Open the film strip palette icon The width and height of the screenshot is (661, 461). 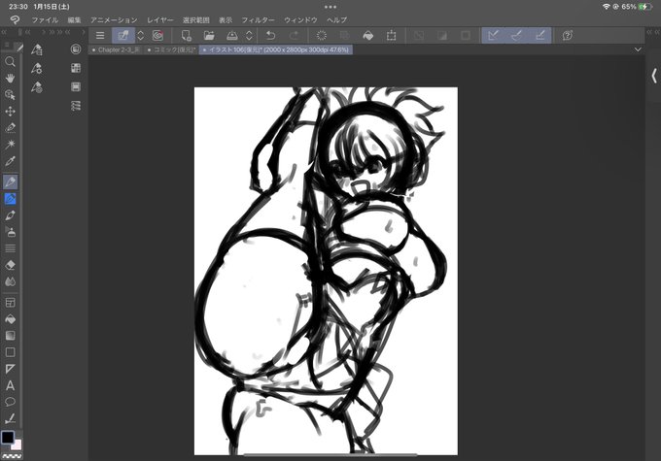[76, 86]
